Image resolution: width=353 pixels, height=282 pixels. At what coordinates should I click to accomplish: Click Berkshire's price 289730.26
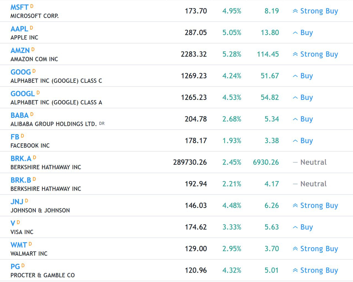click(190, 162)
